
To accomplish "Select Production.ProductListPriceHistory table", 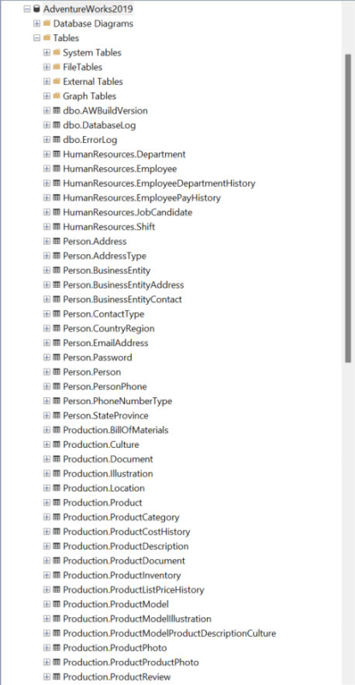I will (x=133, y=589).
